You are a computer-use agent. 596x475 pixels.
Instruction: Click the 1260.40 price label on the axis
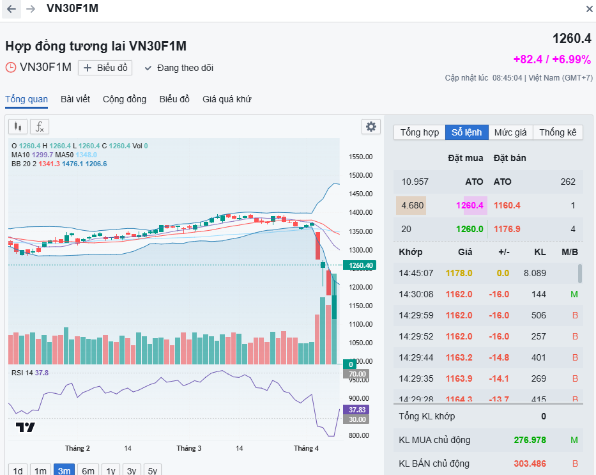[x=358, y=265]
